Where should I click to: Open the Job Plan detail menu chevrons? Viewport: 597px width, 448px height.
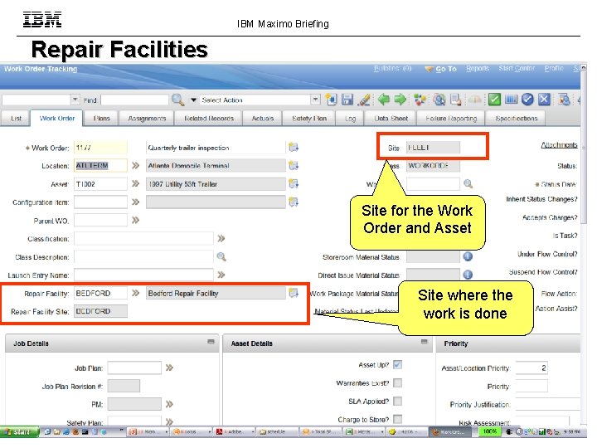point(169,368)
